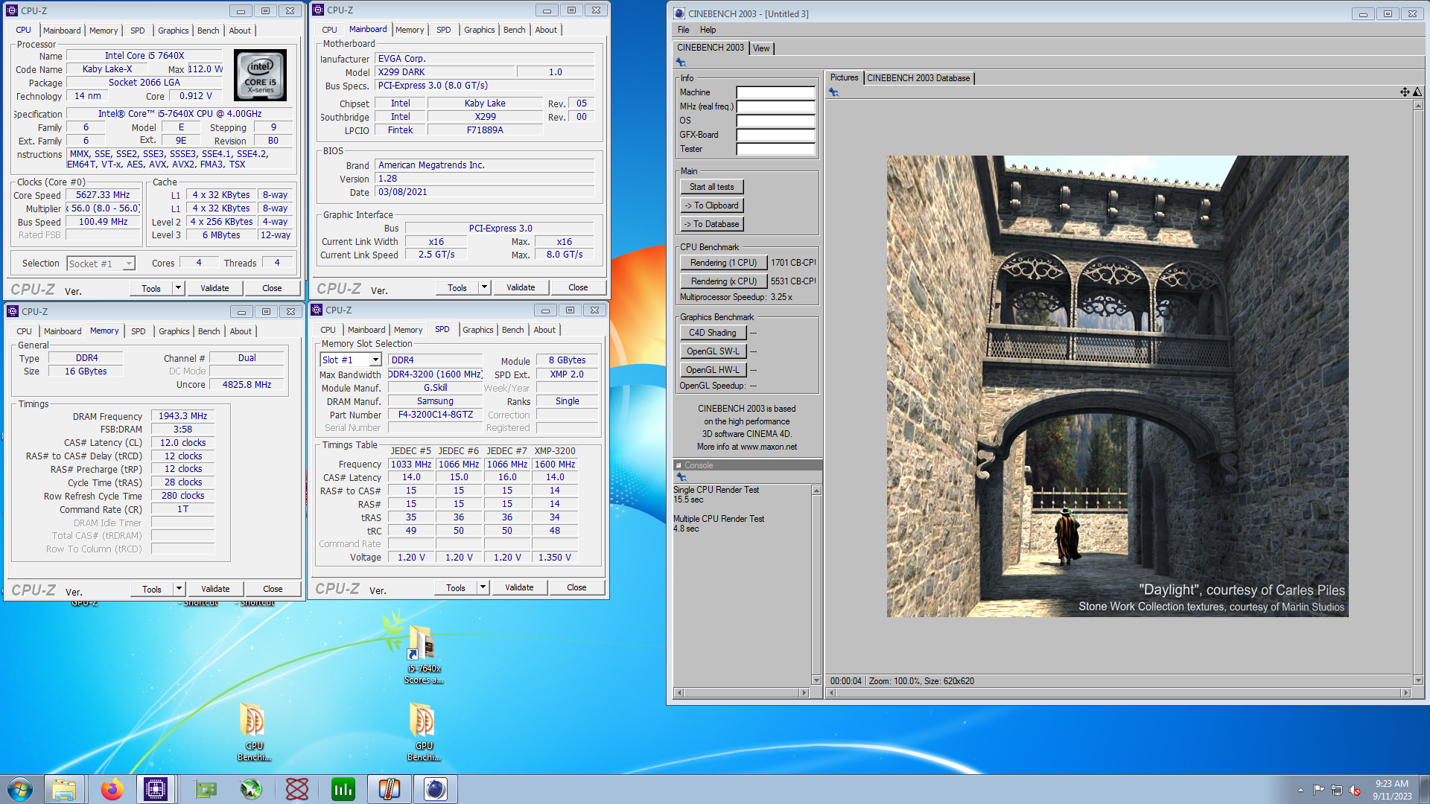Click the thermometer taskbar icon
Viewport: 1430px width, 804px height.
(390, 789)
